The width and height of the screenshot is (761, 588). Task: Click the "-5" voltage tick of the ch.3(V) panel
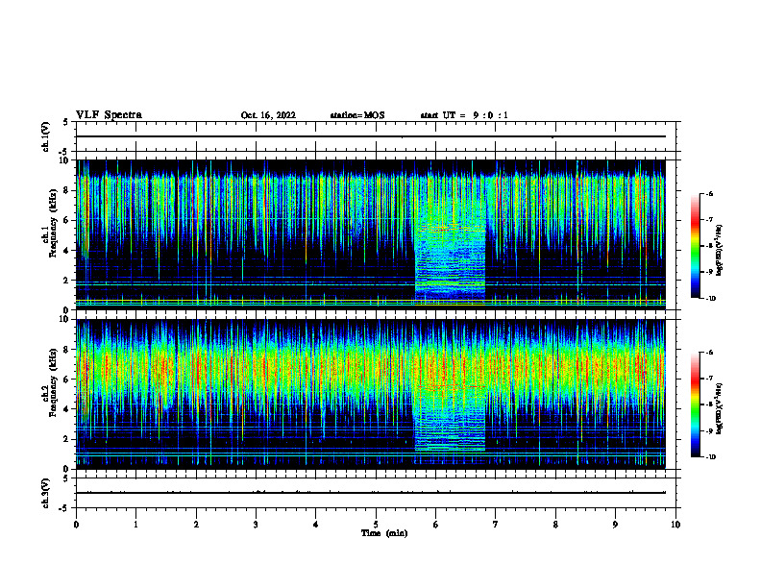coord(64,508)
